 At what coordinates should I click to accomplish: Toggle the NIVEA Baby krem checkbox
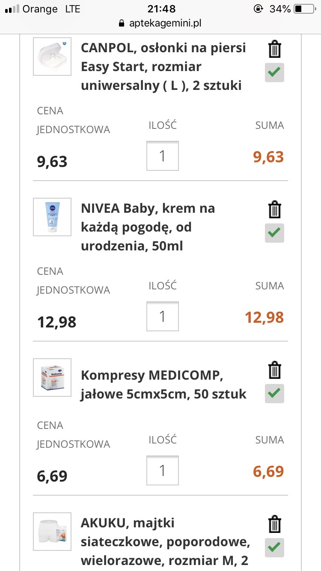click(x=274, y=233)
